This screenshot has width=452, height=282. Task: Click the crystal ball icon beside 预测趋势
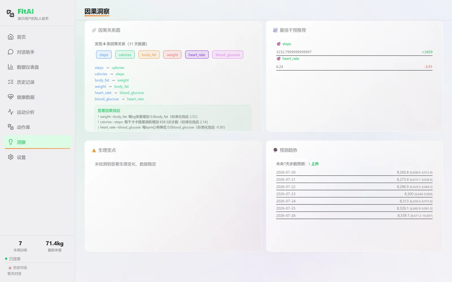pyautogui.click(x=275, y=150)
